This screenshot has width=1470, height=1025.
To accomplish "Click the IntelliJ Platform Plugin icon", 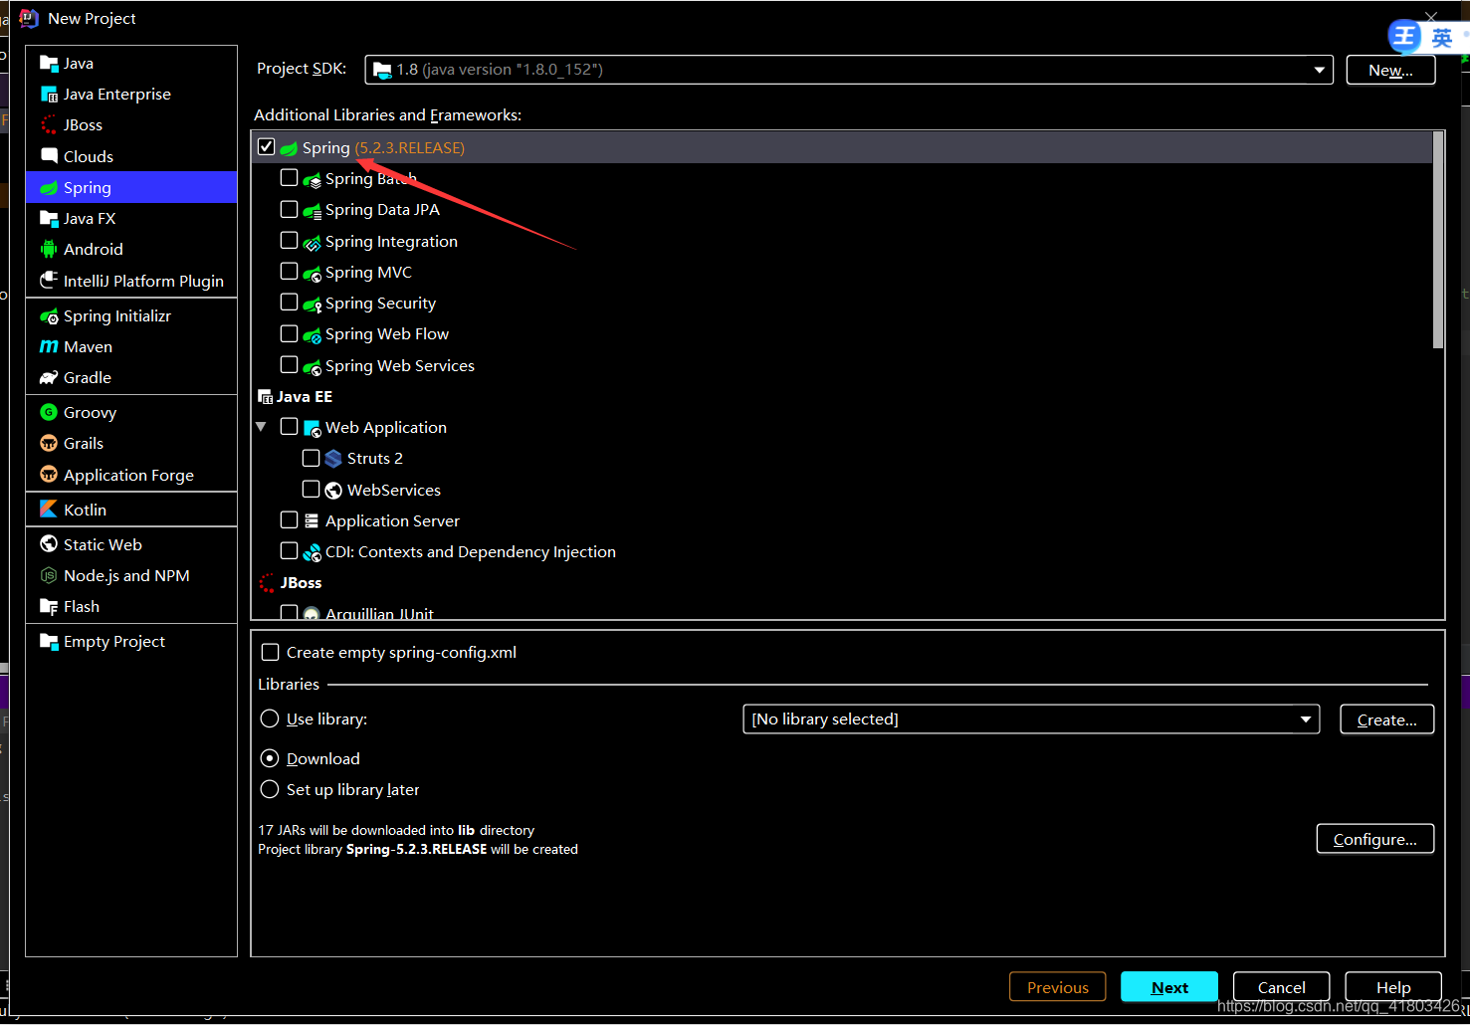I will pos(49,281).
